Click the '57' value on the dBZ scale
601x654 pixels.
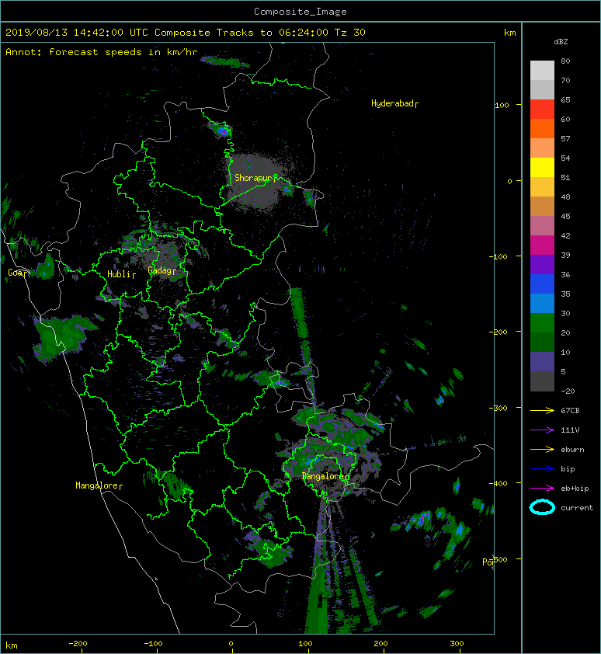pyautogui.click(x=565, y=138)
